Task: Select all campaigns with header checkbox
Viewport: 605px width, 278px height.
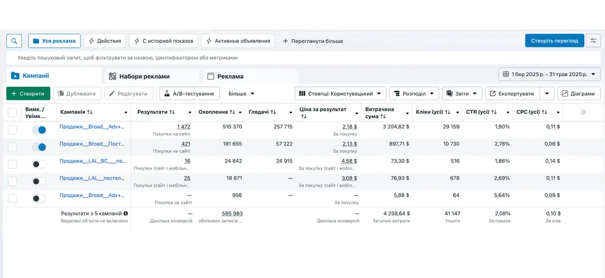Action: (x=13, y=112)
